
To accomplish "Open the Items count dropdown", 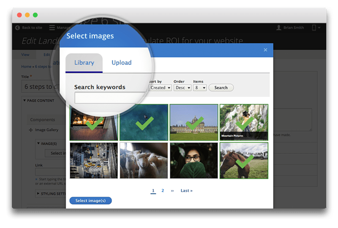I will [199, 88].
